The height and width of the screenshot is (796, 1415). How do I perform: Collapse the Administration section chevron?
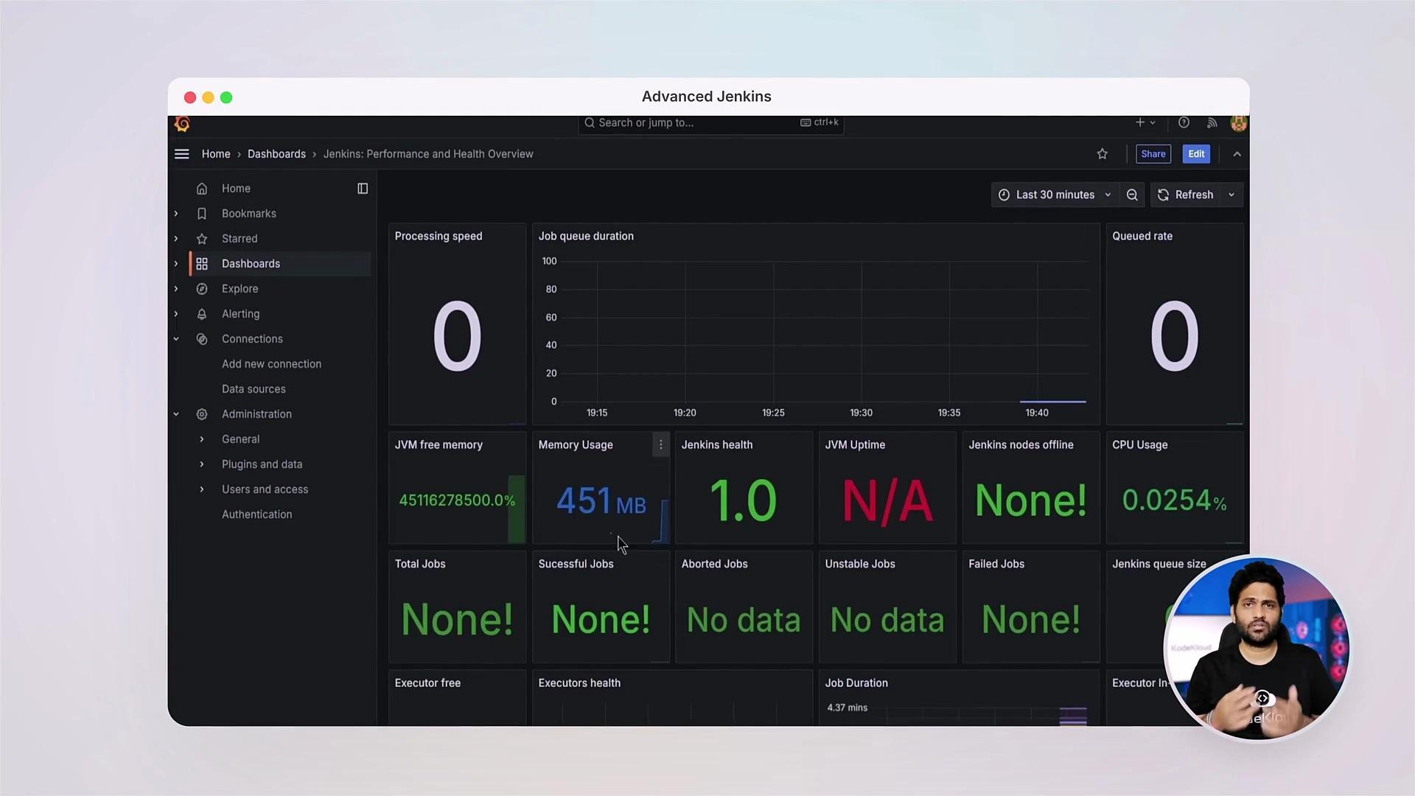point(176,414)
